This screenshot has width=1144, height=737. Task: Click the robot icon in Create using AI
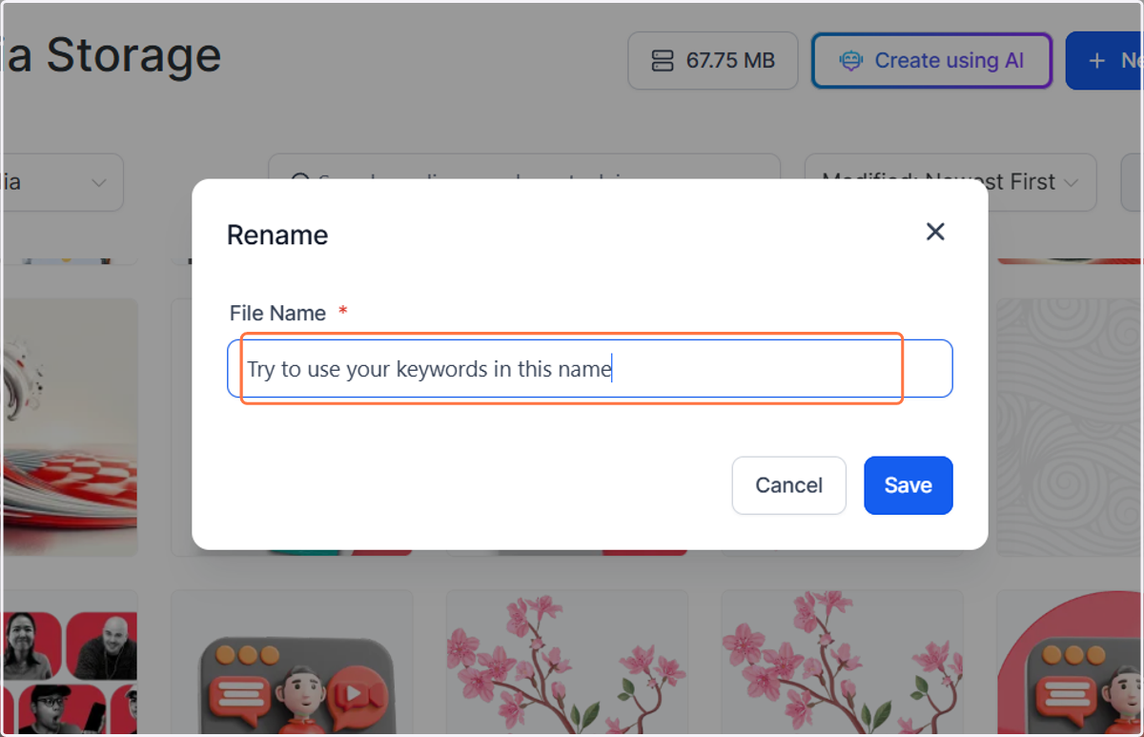click(x=850, y=61)
